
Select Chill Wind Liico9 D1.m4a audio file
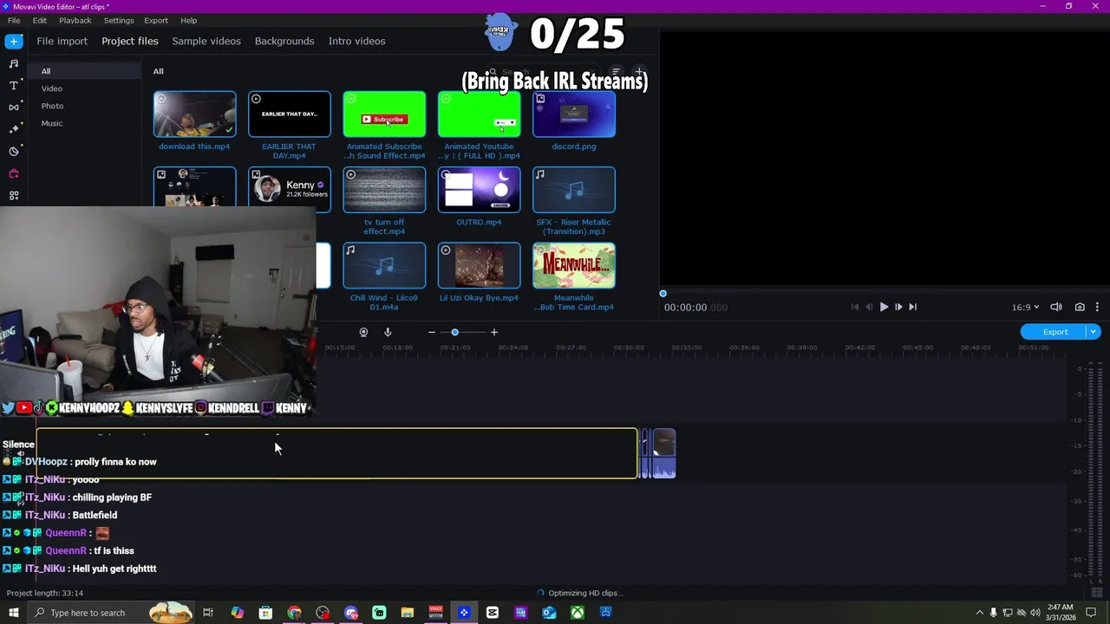coord(384,265)
